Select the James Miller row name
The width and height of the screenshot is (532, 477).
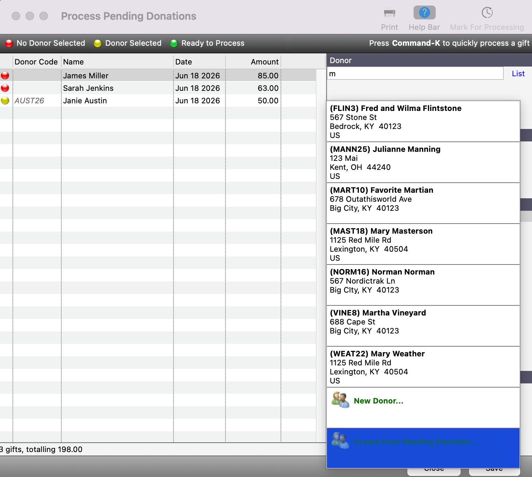86,76
